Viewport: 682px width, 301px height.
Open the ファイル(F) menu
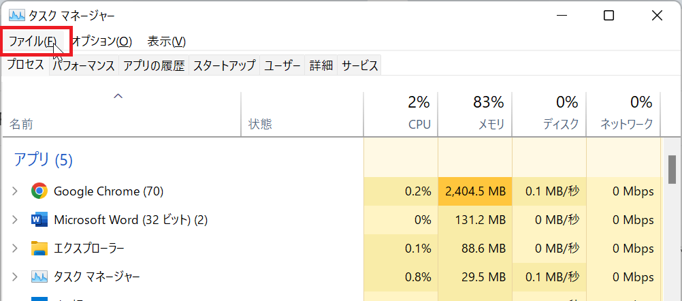click(32, 41)
